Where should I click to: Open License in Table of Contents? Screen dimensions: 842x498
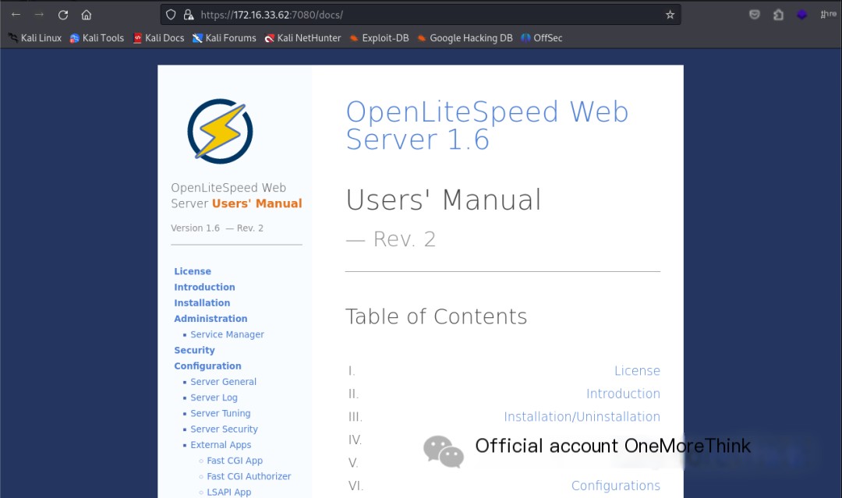click(637, 371)
